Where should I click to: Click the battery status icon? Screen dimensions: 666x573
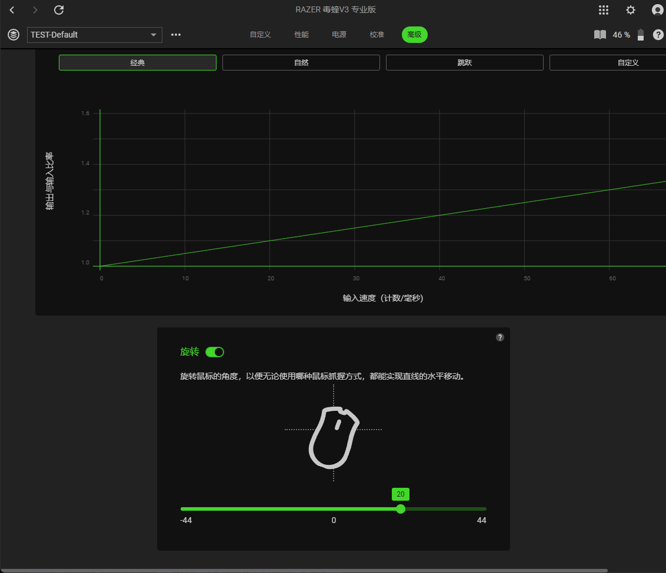[x=641, y=35]
